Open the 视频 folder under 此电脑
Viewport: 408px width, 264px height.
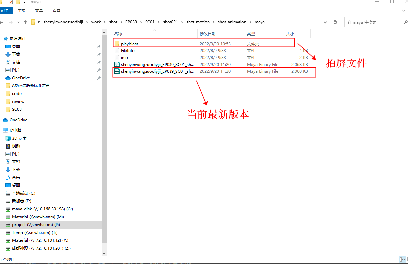click(16, 146)
